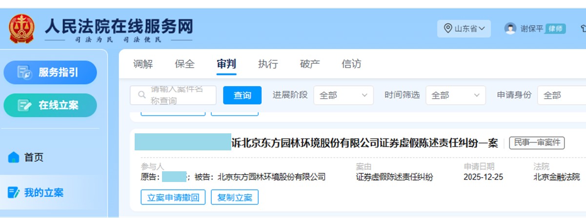586x218 pixels.
Task: Click the 服务指引 document icon
Action: point(24,73)
